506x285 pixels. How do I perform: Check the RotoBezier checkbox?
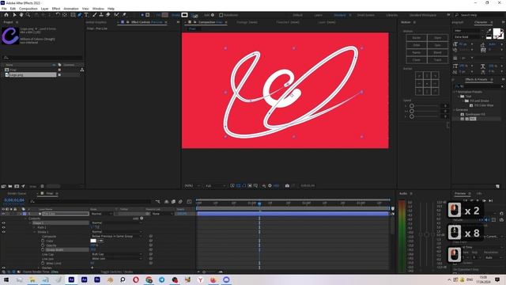(x=221, y=15)
